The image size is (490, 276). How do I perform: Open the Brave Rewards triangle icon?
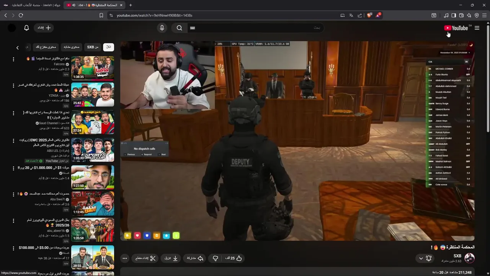[378, 15]
